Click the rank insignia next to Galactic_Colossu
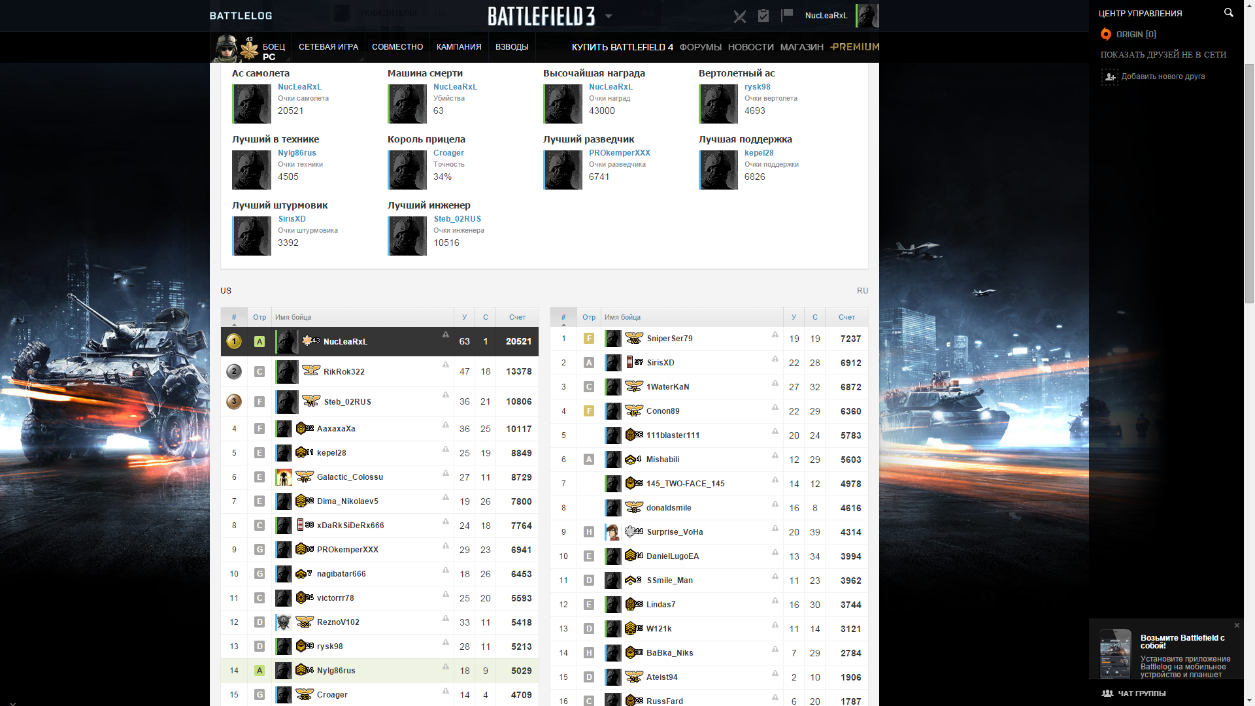The image size is (1255, 706). 305,477
